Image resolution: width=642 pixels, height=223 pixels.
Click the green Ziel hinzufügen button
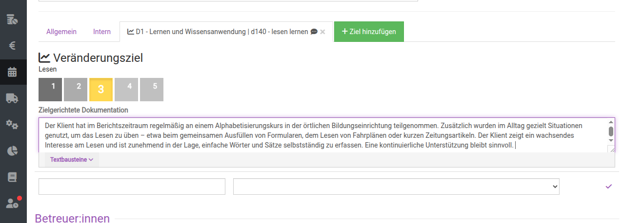(x=369, y=32)
